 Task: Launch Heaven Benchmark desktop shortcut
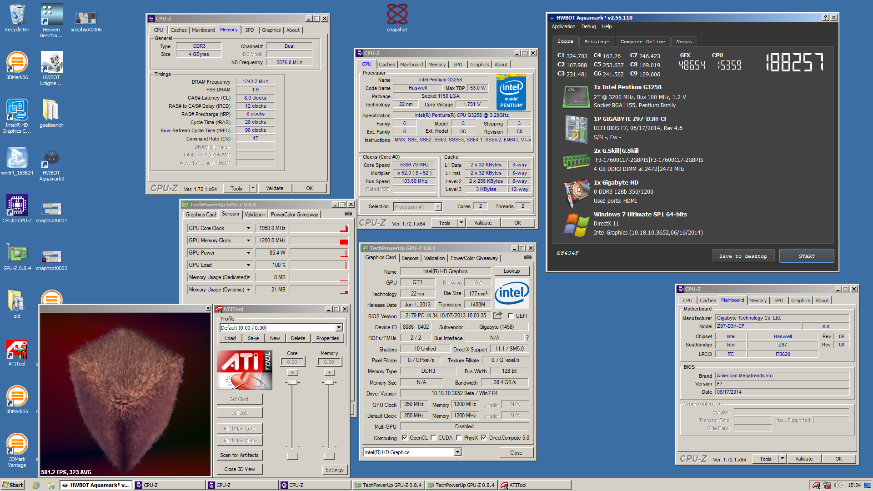(51, 20)
